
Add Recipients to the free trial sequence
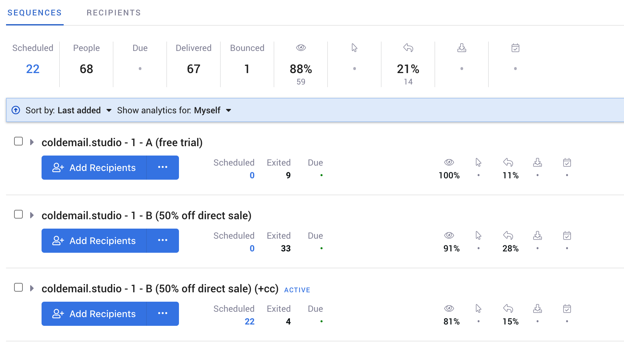click(94, 168)
